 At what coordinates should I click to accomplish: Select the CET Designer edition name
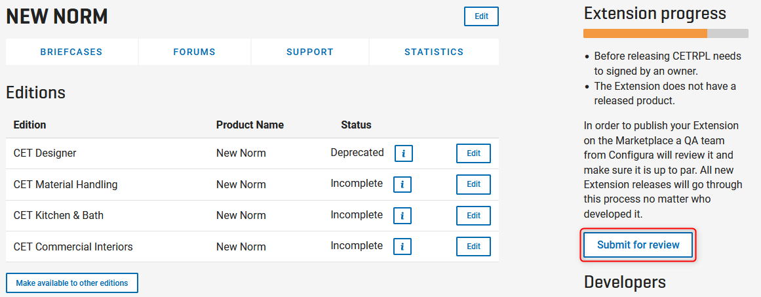(45, 153)
